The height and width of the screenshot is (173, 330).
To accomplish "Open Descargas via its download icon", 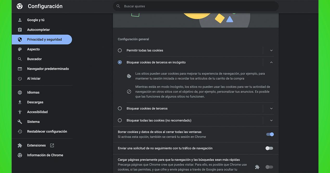I will 20,102.
